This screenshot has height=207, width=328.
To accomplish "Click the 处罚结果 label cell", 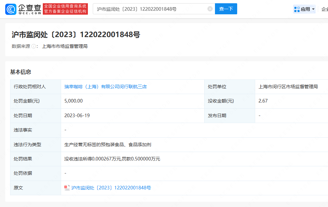I will click(x=36, y=159).
